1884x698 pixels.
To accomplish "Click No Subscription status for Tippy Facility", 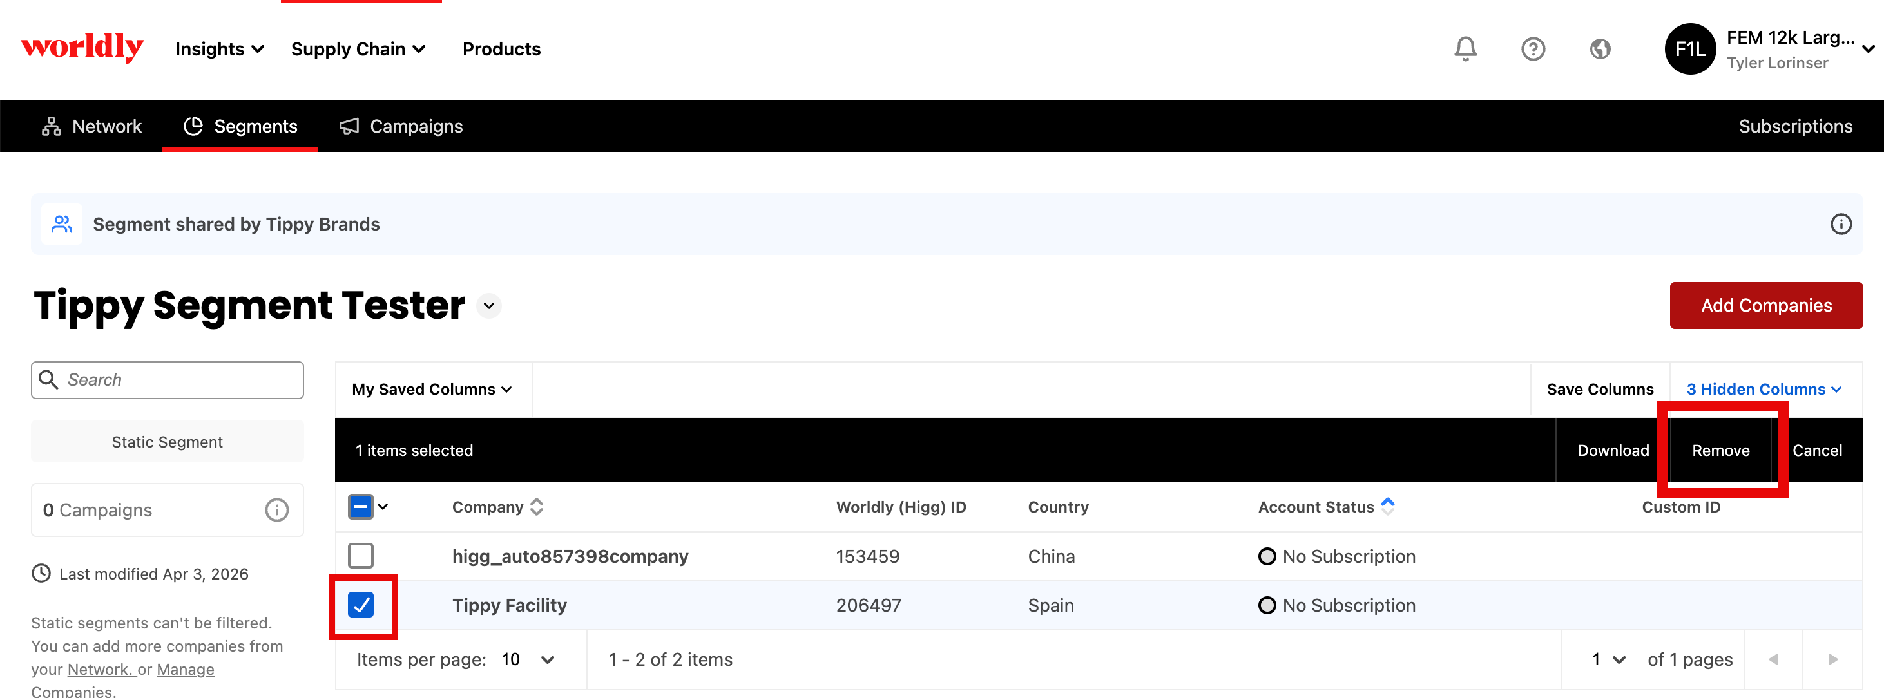I will tap(1337, 605).
